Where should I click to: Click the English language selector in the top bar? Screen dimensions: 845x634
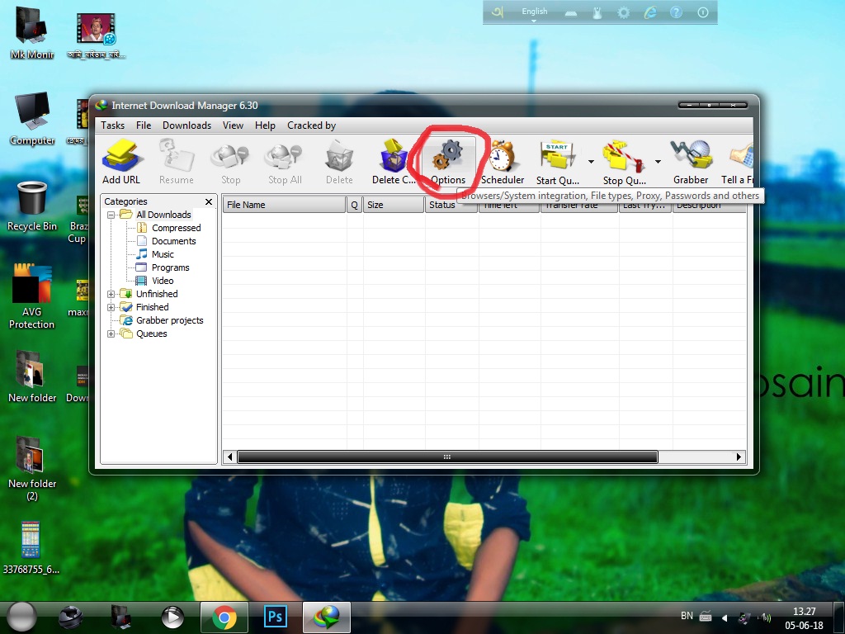coord(534,13)
